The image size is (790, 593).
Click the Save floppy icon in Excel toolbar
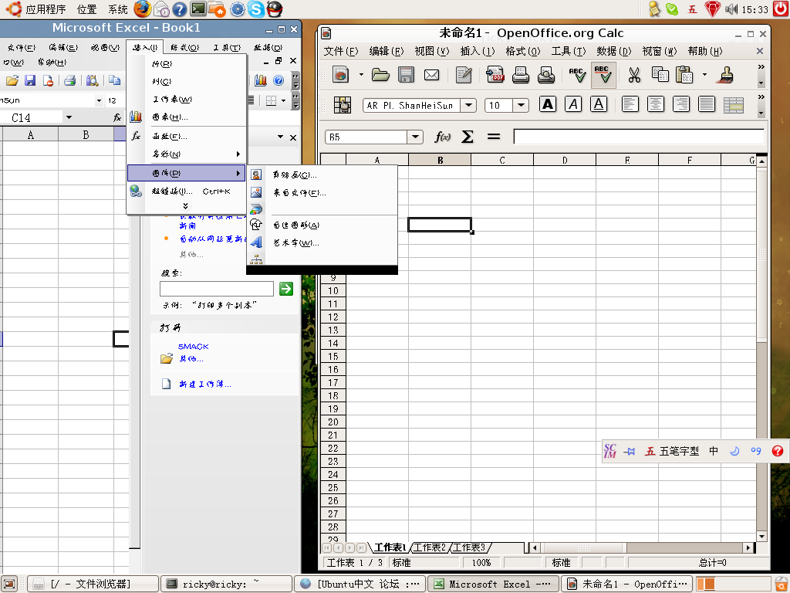[30, 80]
